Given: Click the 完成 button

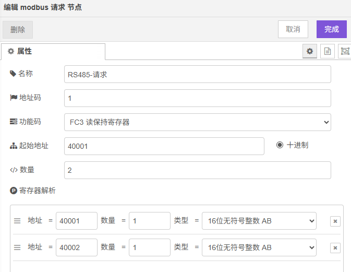Looking at the screenshot, I should tap(331, 29).
